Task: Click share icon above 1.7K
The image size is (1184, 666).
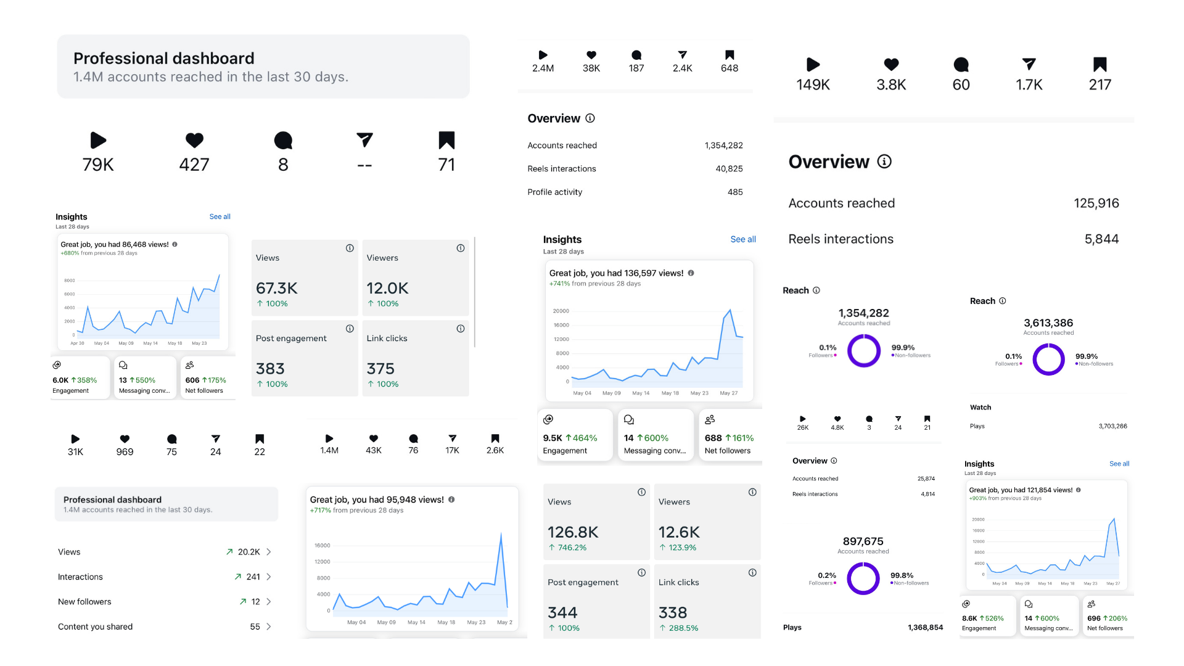Action: point(1029,64)
